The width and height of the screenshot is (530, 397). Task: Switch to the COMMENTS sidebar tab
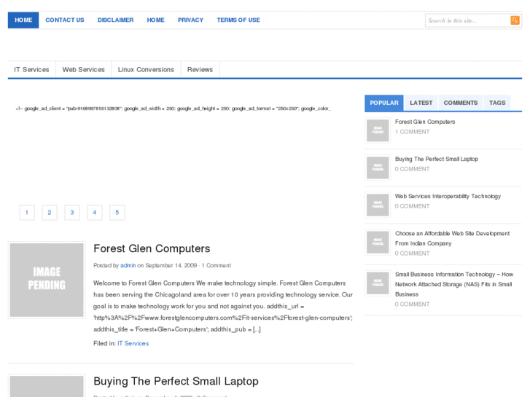pos(460,103)
